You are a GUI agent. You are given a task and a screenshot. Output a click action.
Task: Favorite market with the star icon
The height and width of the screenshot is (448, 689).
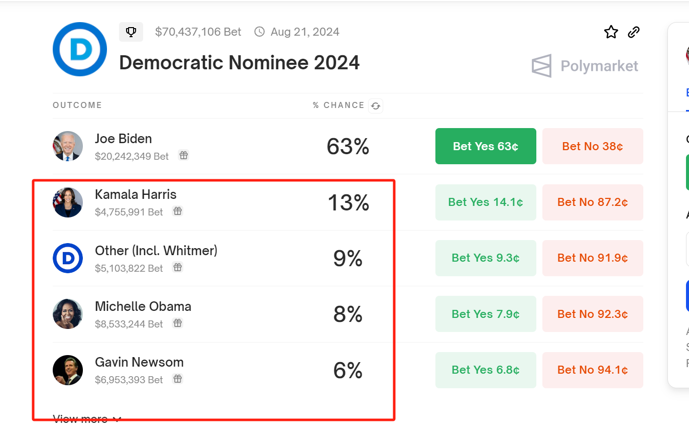(x=611, y=33)
